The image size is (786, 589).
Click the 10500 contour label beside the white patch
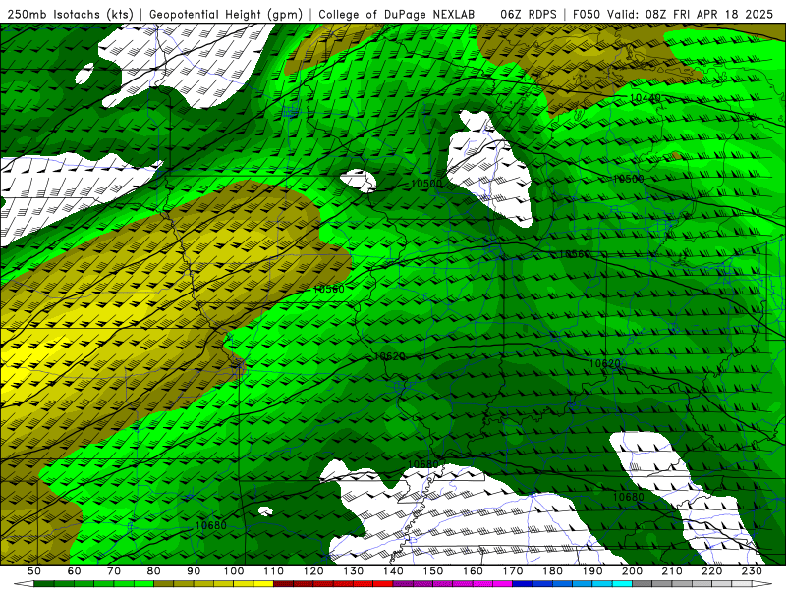point(426,184)
